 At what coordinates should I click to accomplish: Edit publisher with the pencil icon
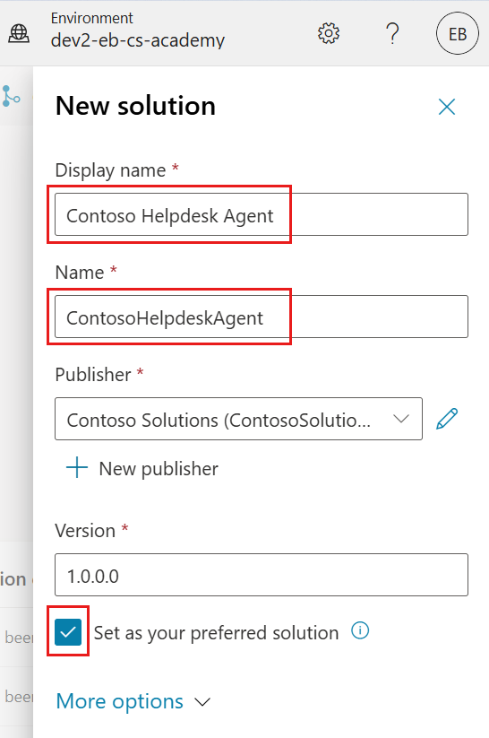pyautogui.click(x=447, y=419)
